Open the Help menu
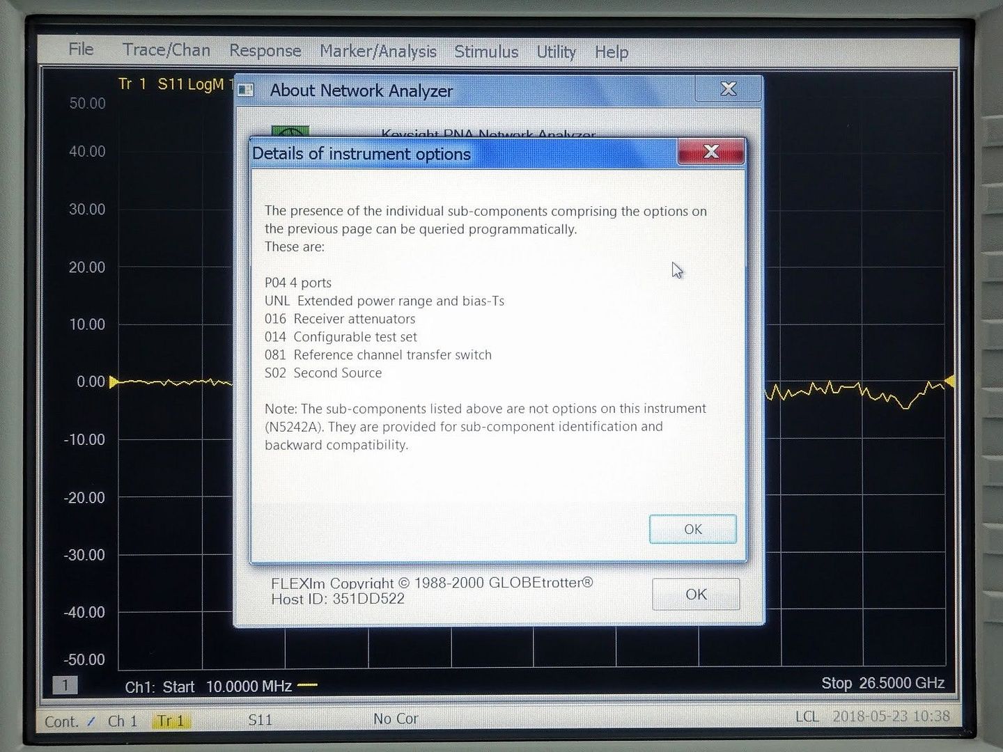This screenshot has width=1003, height=752. tap(612, 52)
